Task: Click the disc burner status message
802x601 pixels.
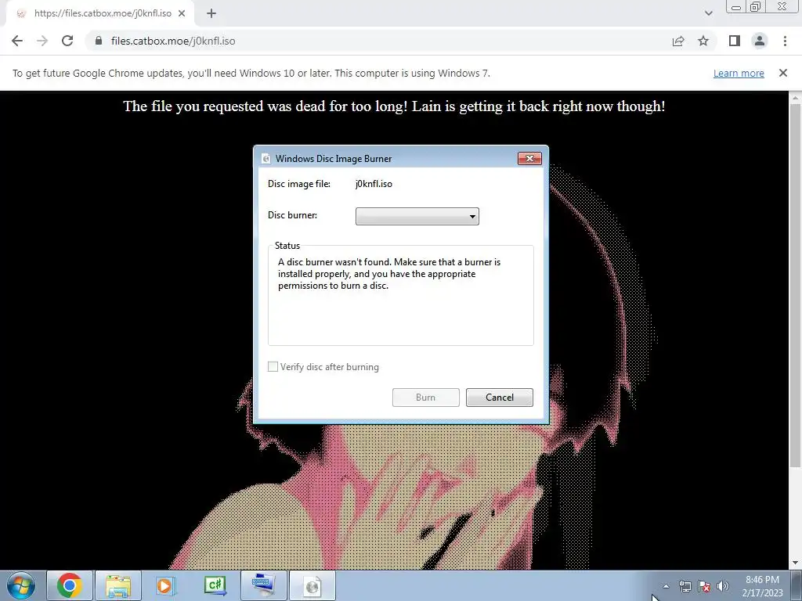Action: 389,274
